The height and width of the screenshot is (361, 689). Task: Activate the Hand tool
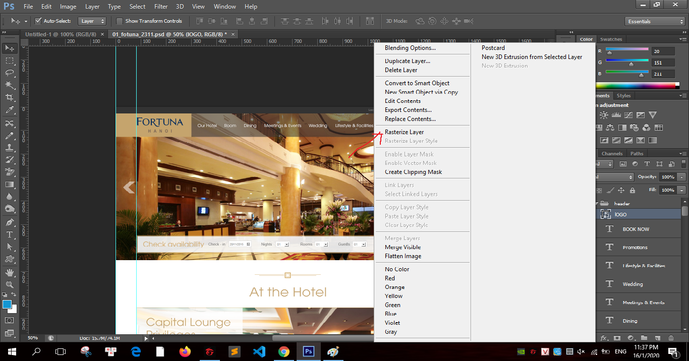10,272
